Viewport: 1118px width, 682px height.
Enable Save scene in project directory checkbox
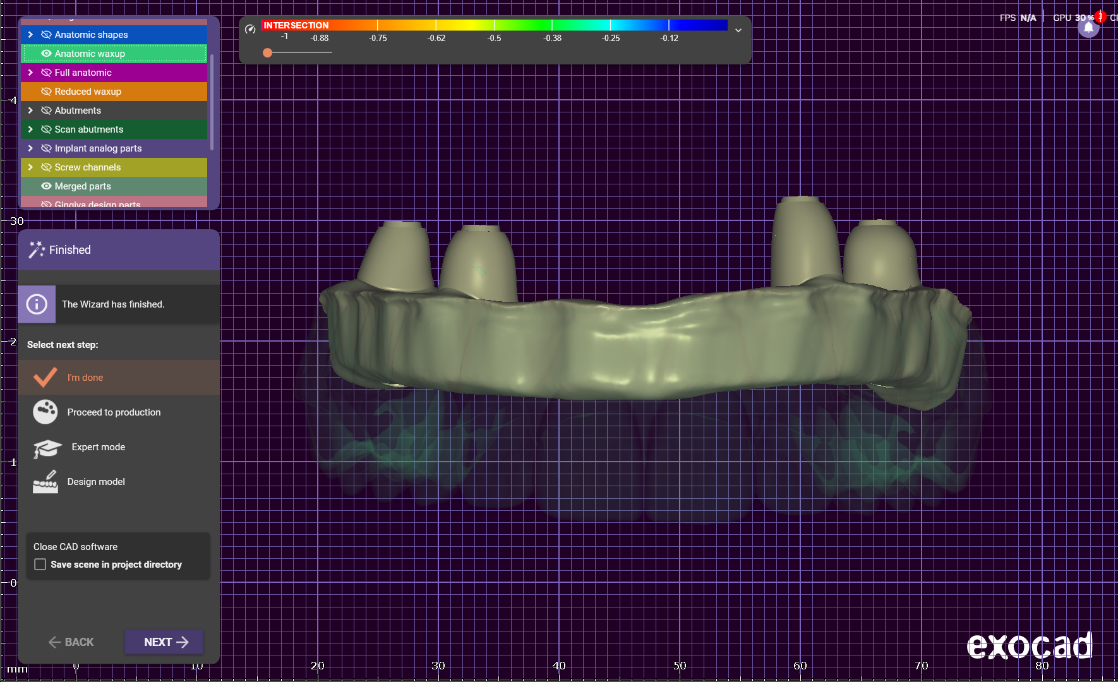(40, 565)
